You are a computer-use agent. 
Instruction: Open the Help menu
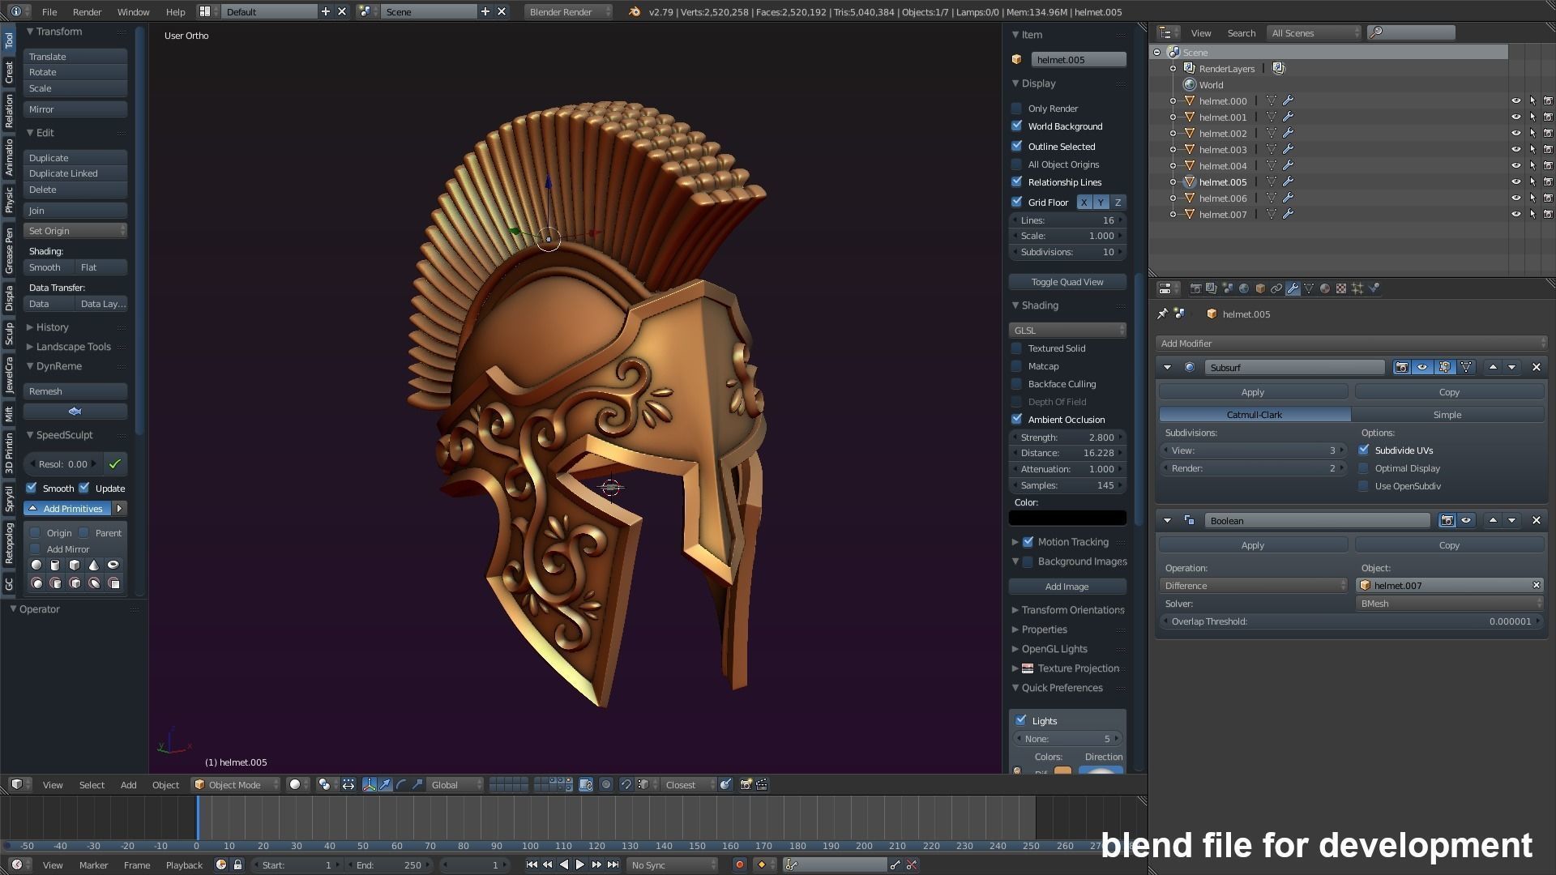[x=175, y=11]
